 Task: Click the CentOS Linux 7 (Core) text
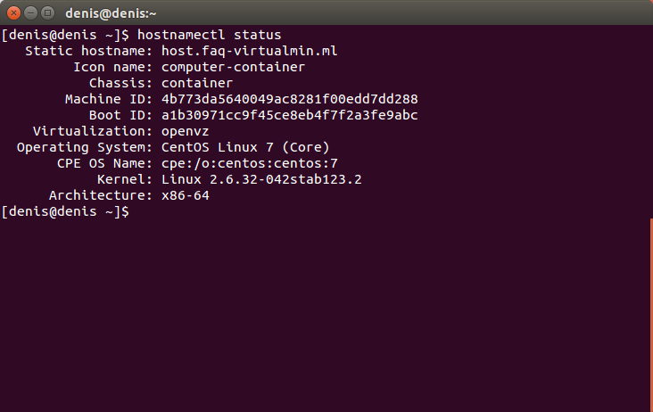point(245,147)
